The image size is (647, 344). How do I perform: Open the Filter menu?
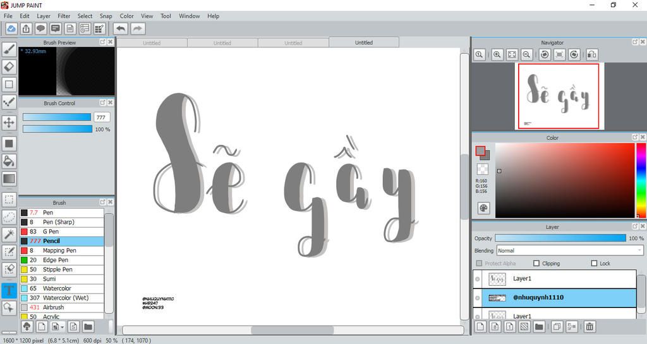point(64,16)
